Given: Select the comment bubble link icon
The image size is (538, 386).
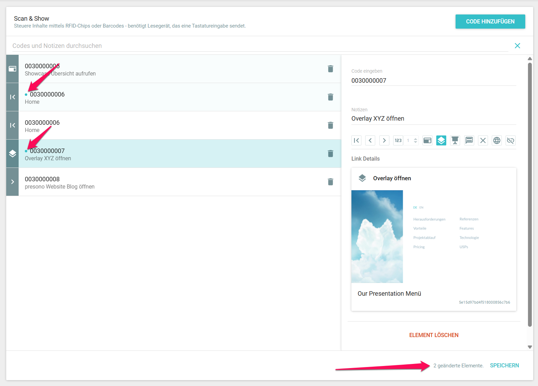Looking at the screenshot, I should (x=469, y=141).
